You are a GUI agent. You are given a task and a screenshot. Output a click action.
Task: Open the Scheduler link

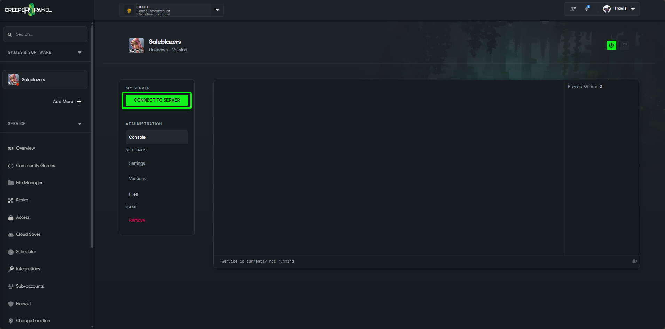(26, 252)
